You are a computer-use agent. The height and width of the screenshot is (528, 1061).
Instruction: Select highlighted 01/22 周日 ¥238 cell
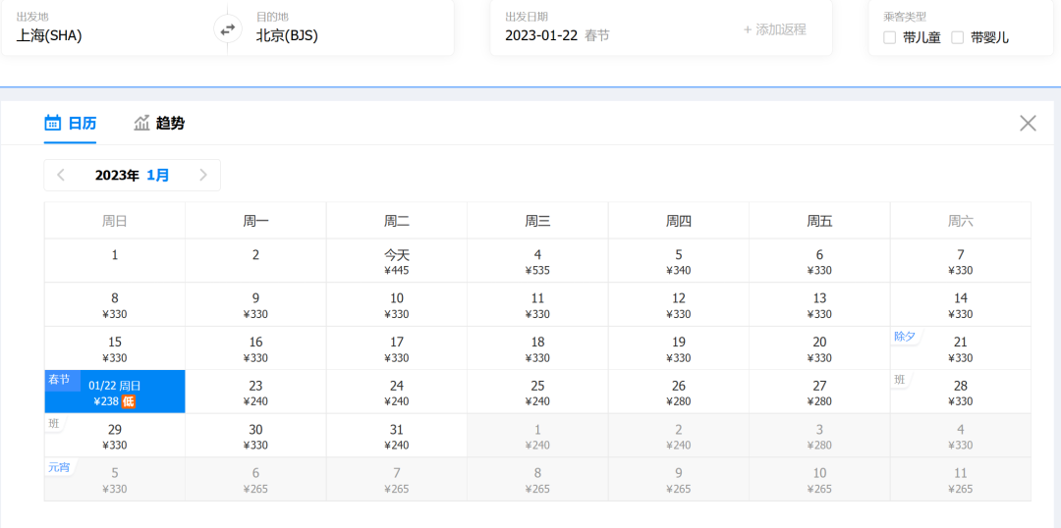click(115, 392)
